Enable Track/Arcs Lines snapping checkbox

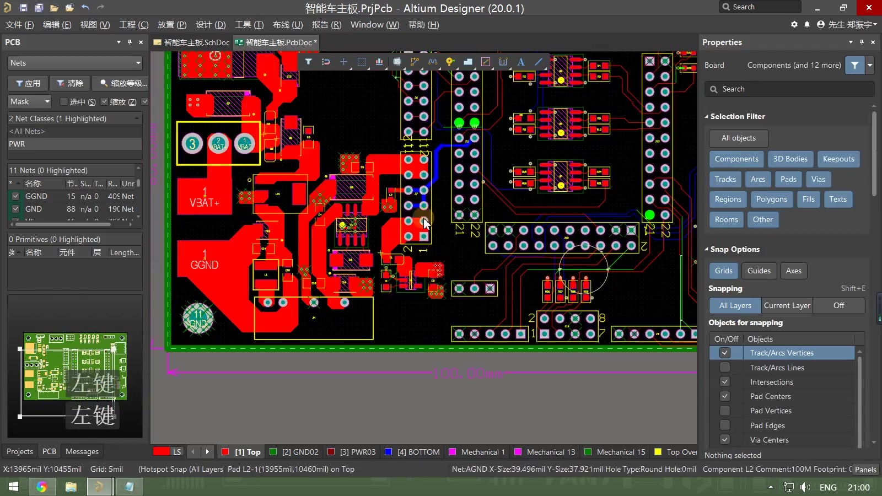click(x=725, y=368)
